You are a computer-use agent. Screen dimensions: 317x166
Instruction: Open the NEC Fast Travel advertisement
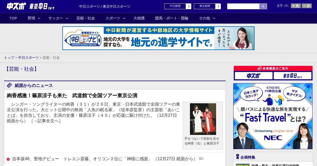[x=273, y=116]
